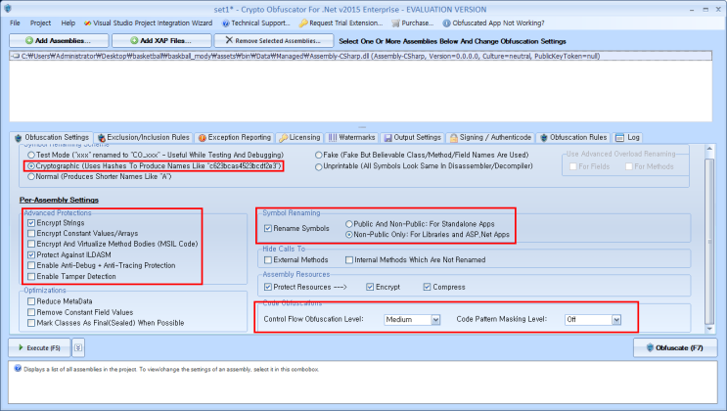Image resolution: width=727 pixels, height=411 pixels.
Task: Remove selected assemblies from the list
Action: coord(271,41)
